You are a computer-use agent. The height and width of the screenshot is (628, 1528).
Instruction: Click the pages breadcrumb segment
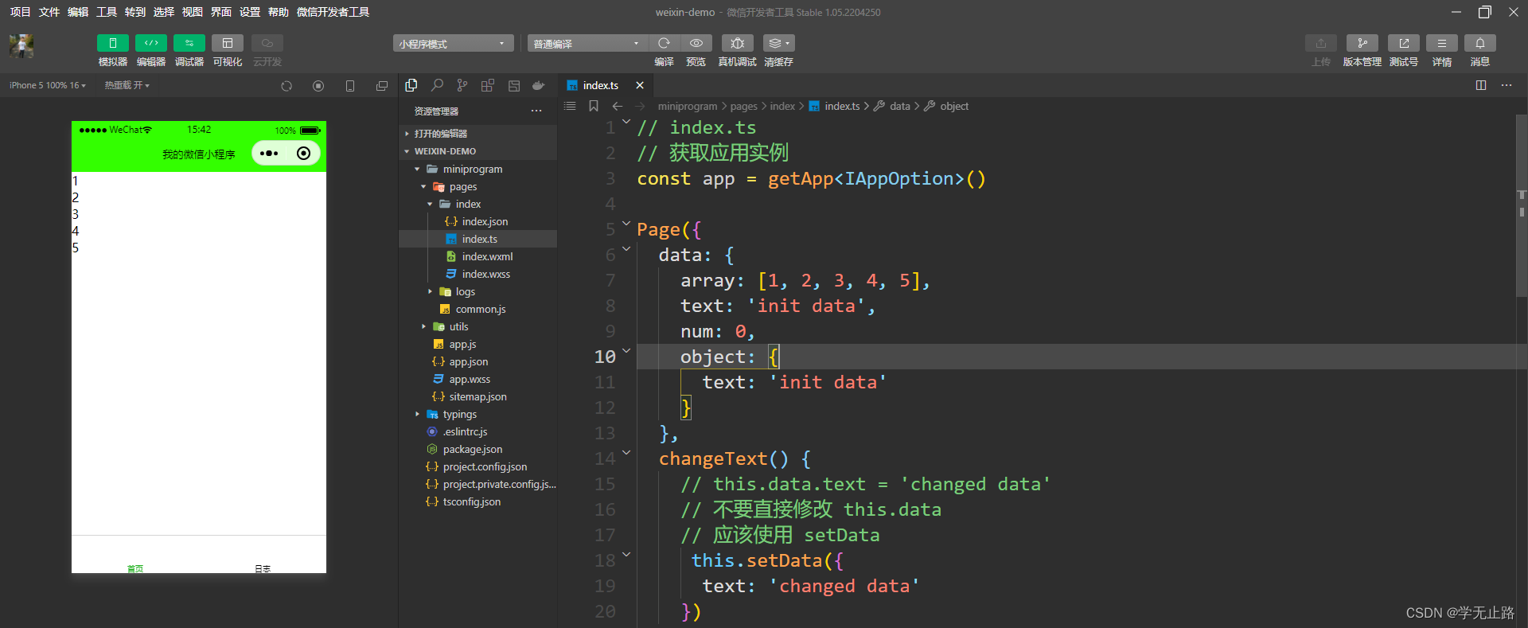coord(744,106)
